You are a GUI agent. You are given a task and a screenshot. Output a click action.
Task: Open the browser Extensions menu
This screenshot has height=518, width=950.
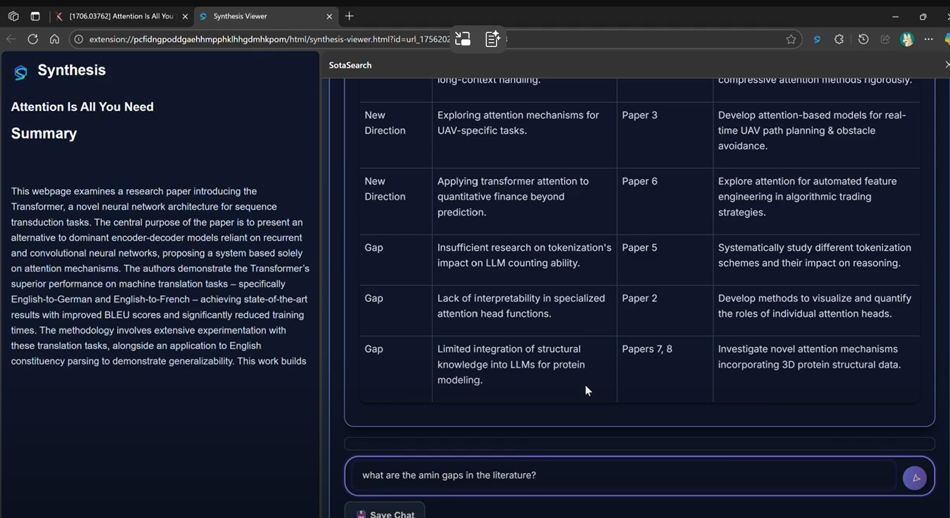point(839,39)
